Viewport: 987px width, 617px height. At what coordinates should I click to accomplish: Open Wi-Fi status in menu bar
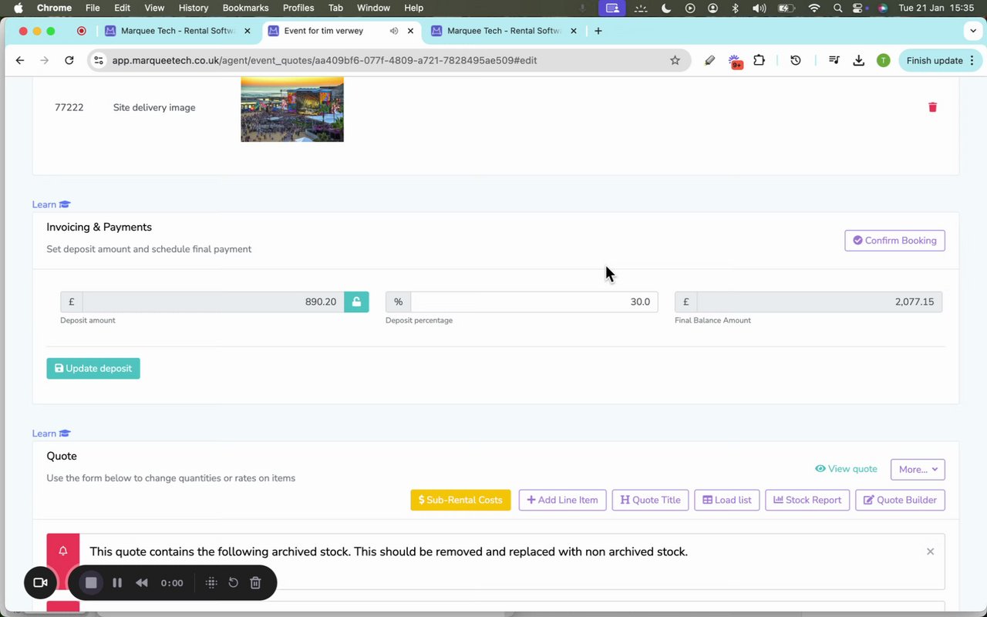[814, 8]
